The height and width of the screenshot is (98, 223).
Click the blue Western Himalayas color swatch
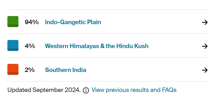coord(13,45)
